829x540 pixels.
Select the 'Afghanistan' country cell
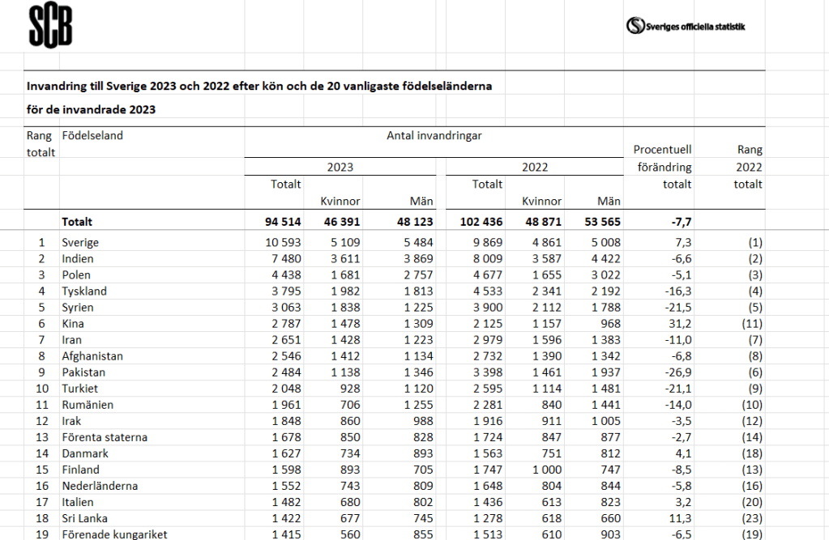92,356
